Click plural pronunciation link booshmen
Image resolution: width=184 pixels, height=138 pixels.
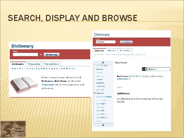(x=122, y=79)
